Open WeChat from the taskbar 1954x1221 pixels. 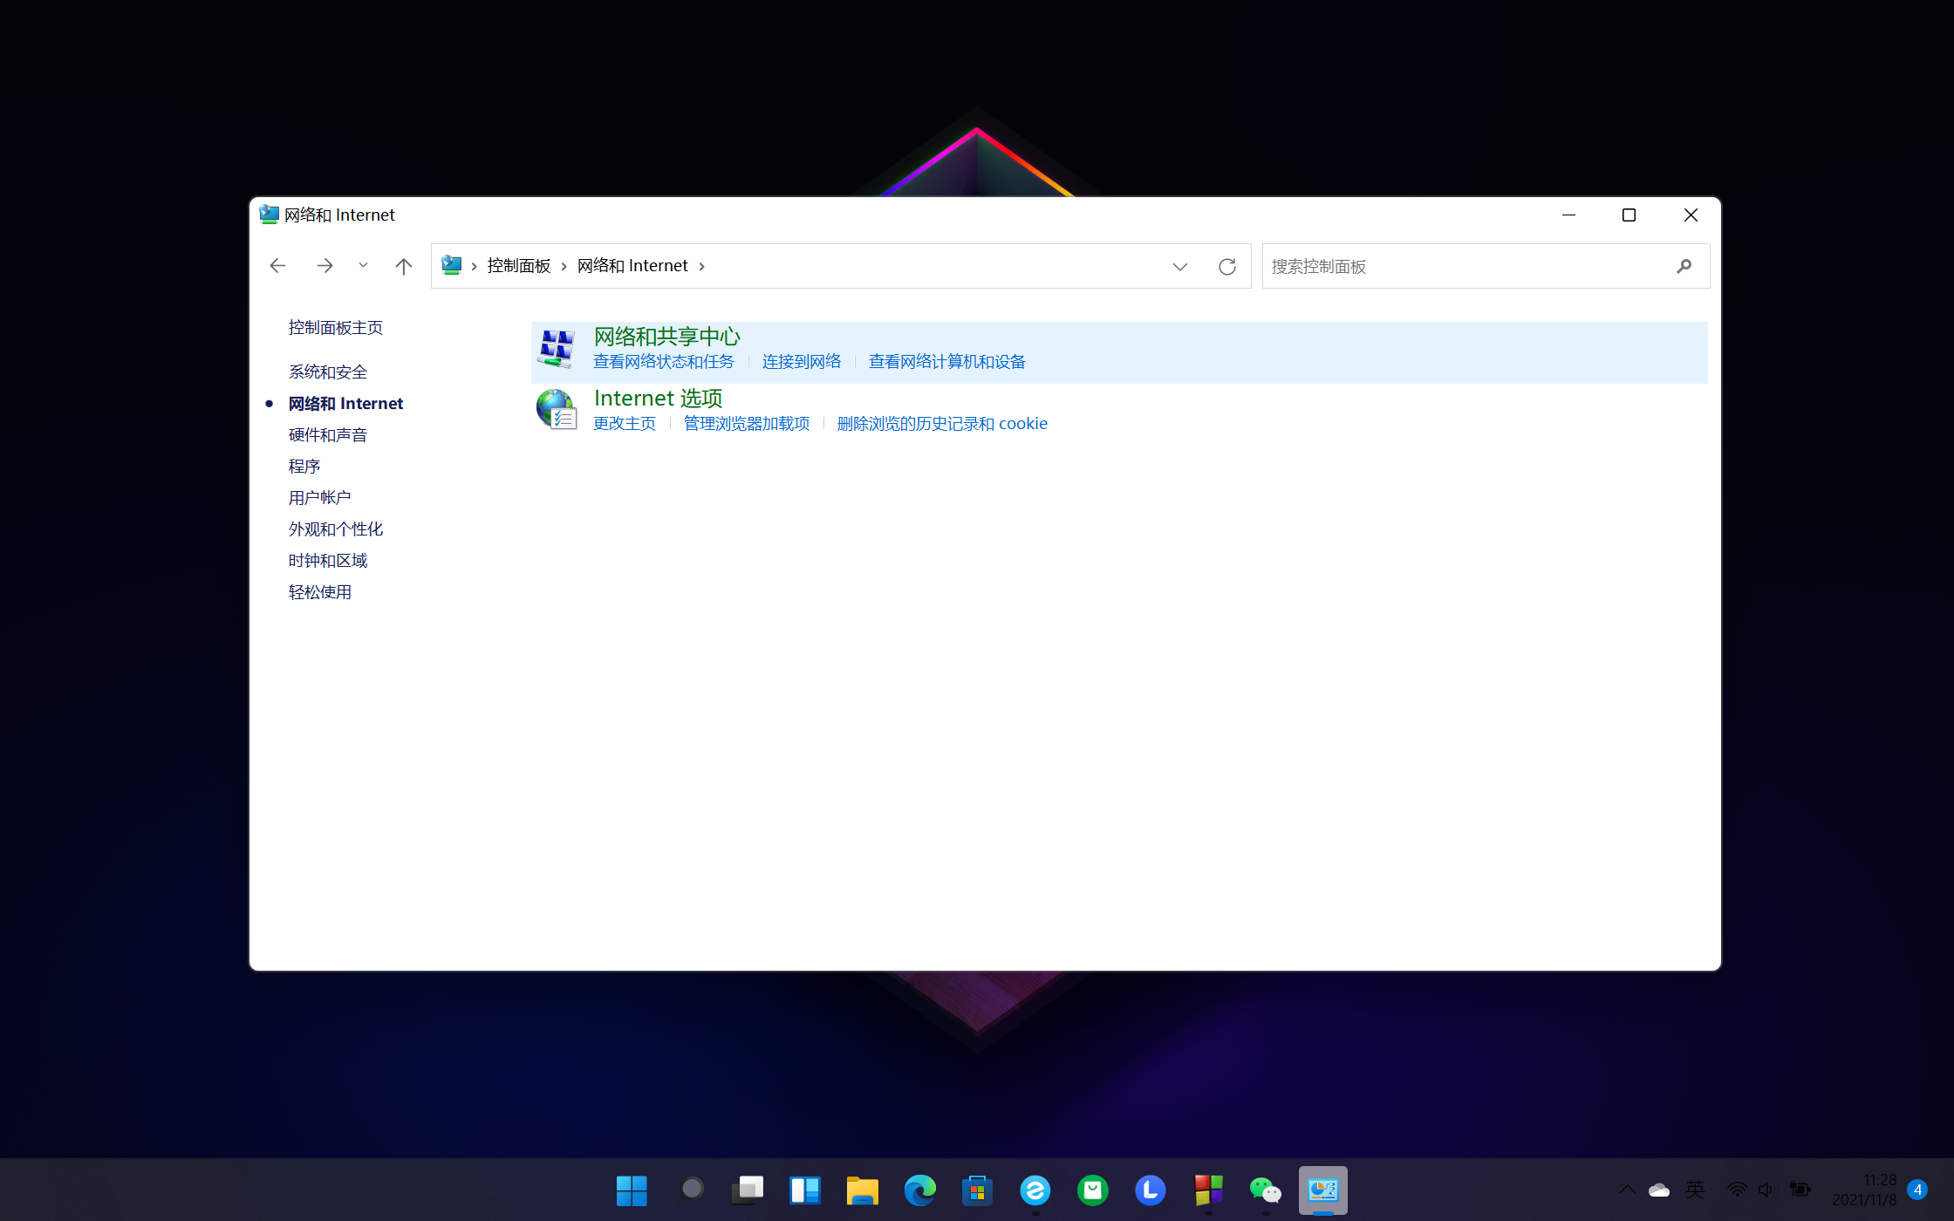tap(1265, 1190)
